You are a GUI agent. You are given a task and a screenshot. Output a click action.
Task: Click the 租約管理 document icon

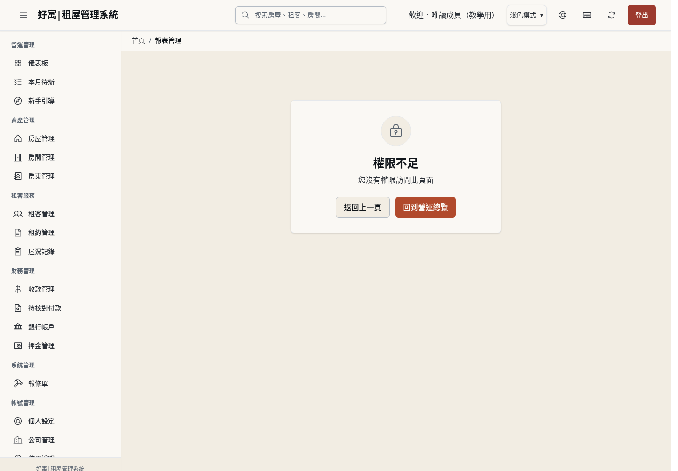click(18, 233)
